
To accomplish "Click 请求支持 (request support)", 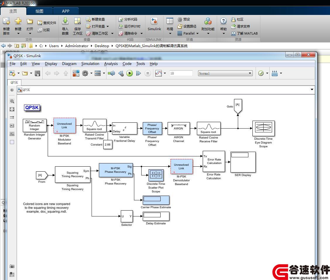I will tap(240, 26).
